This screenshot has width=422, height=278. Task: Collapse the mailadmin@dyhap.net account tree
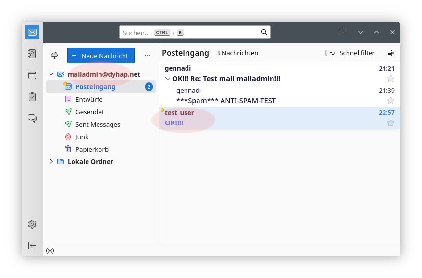pyautogui.click(x=52, y=74)
